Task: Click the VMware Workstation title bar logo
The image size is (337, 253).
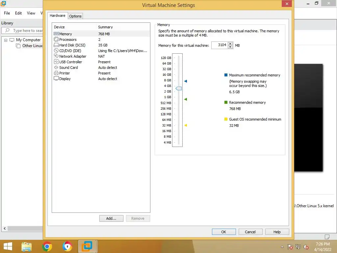Action: point(3,3)
